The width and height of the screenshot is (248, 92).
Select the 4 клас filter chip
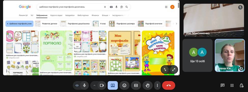[x=100, y=24]
